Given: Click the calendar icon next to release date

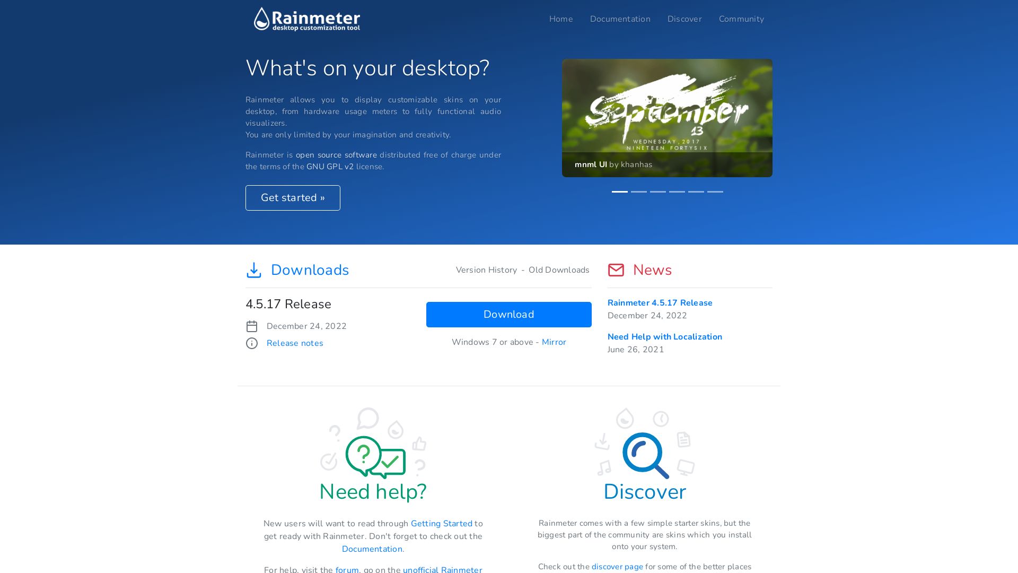Looking at the screenshot, I should (251, 325).
